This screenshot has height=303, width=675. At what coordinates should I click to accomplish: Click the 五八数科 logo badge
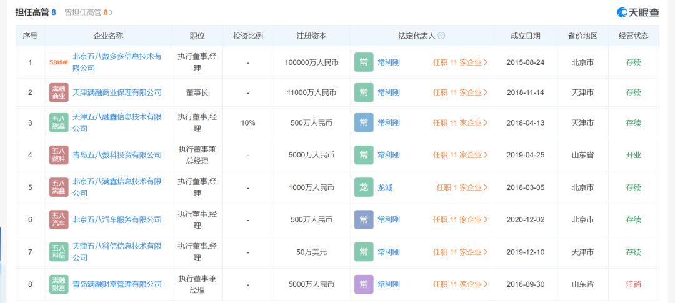tap(59, 155)
